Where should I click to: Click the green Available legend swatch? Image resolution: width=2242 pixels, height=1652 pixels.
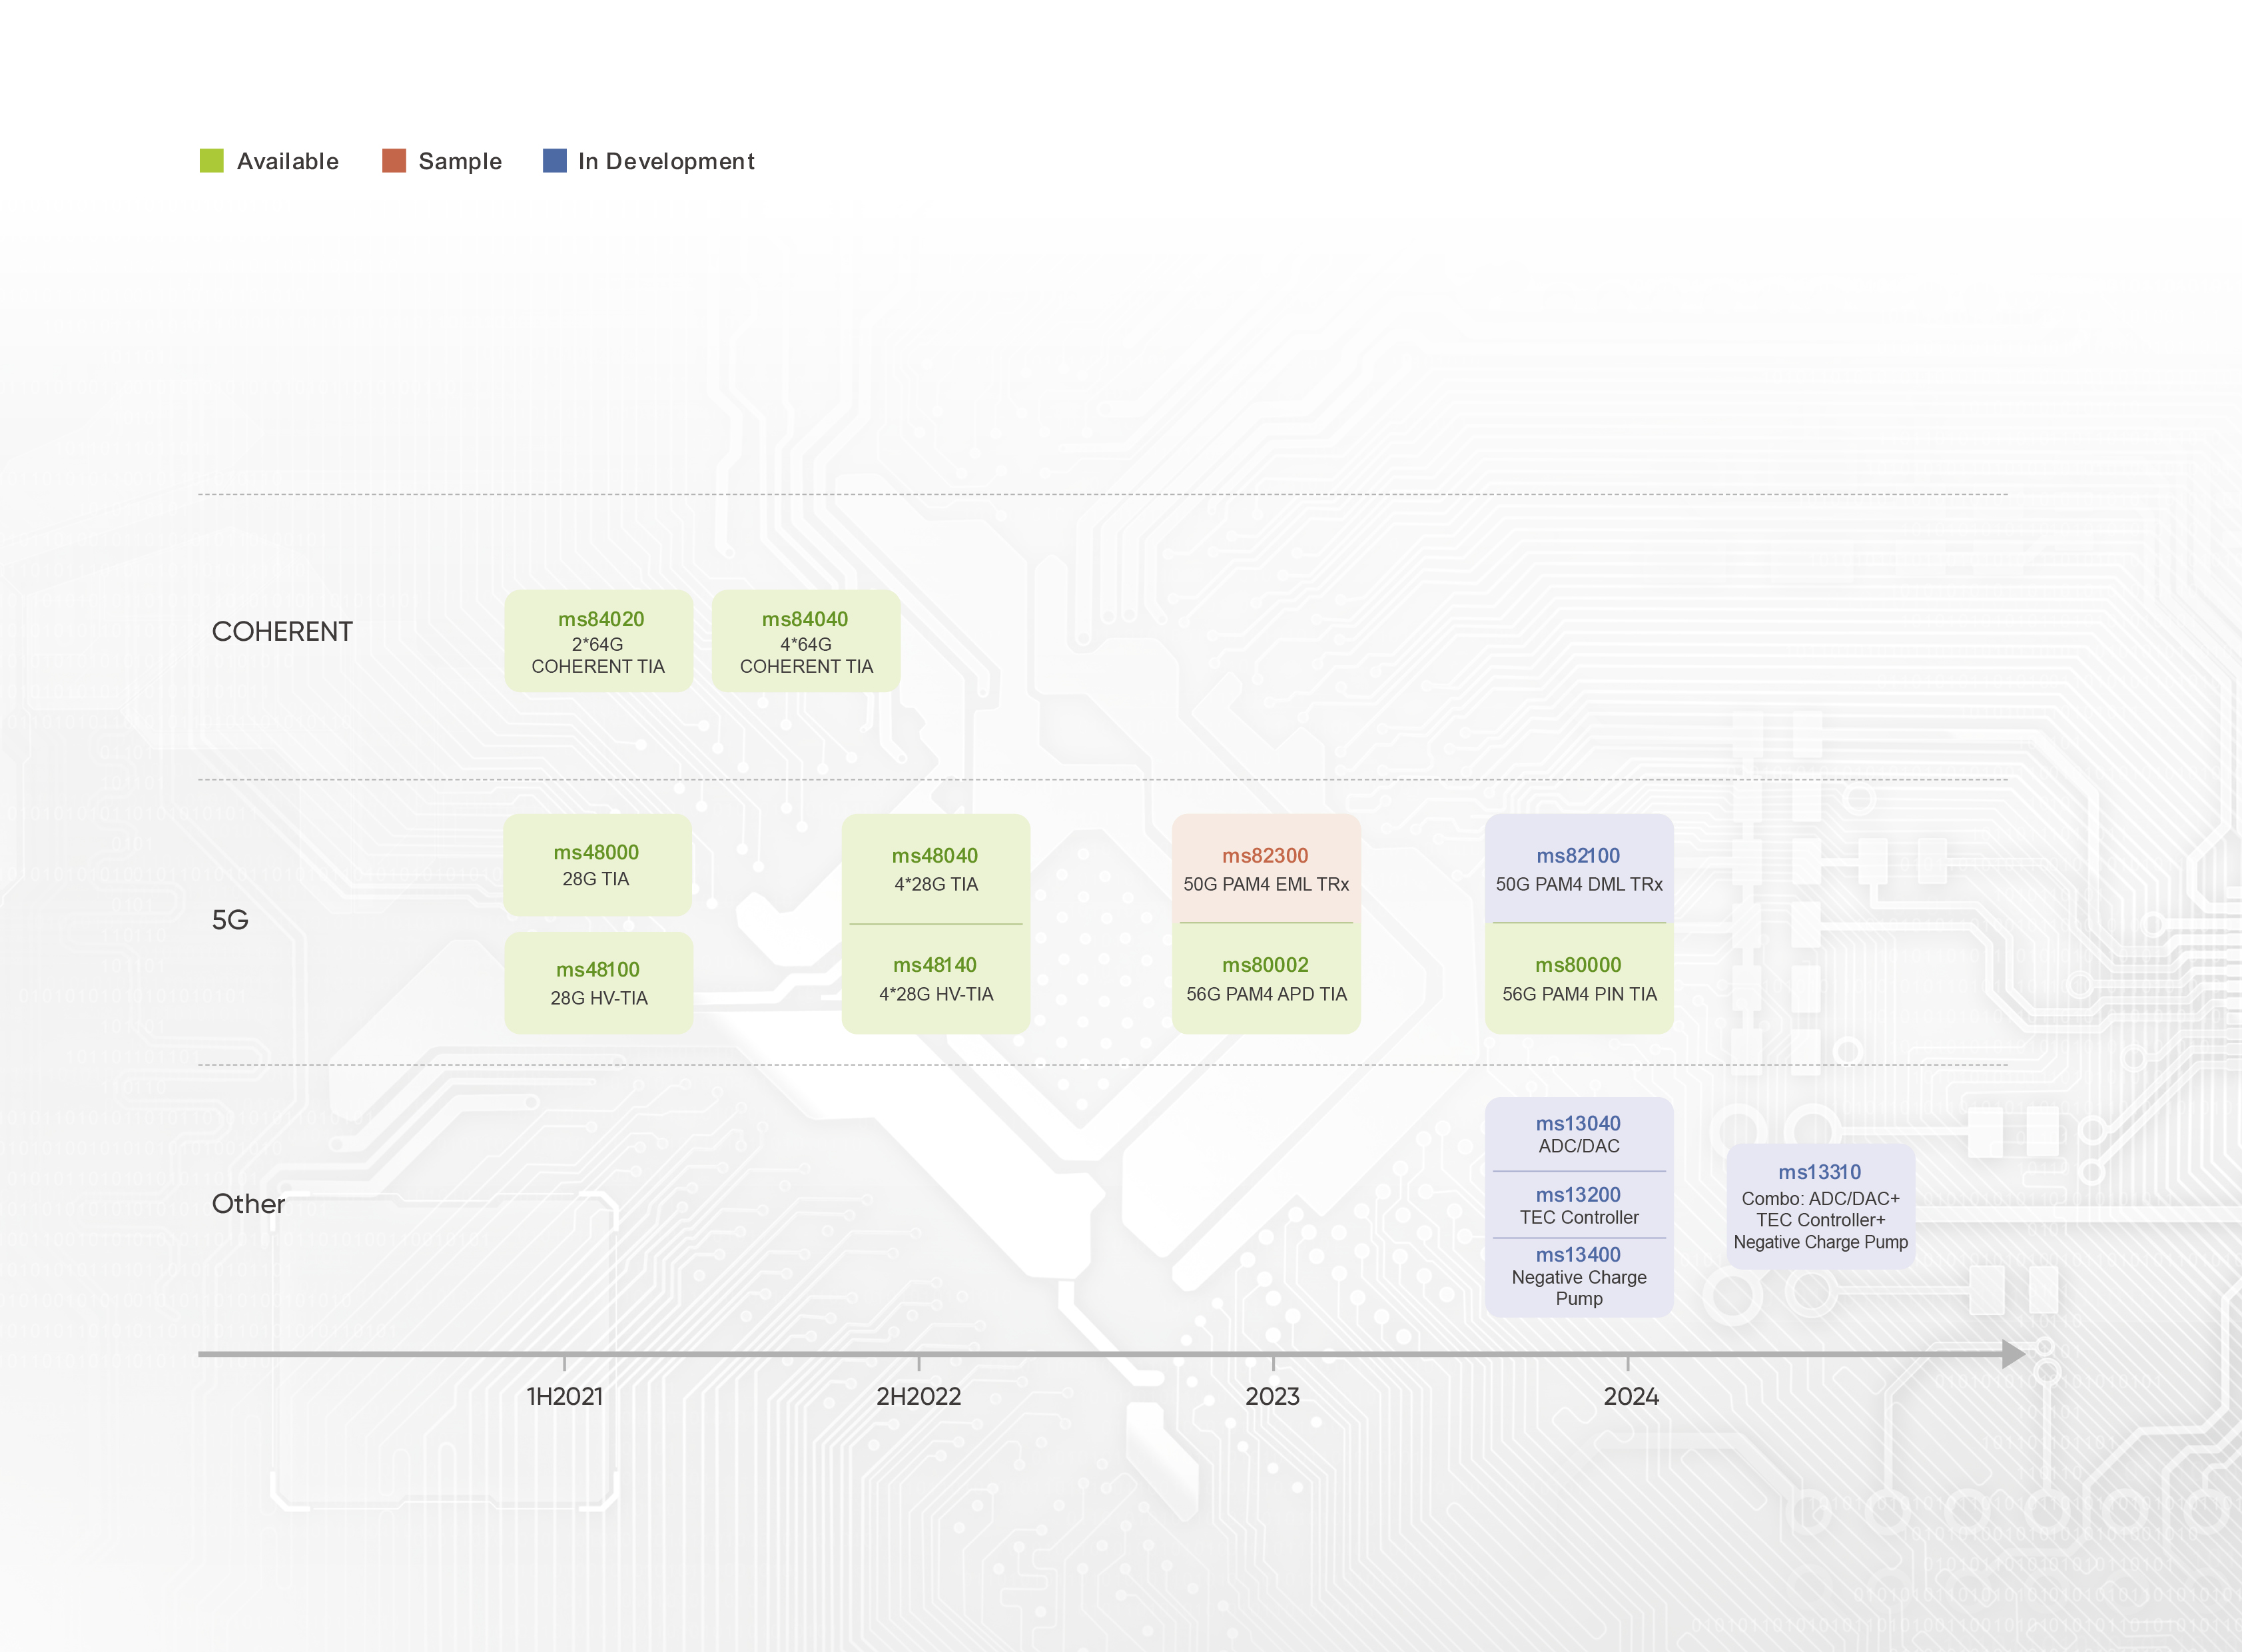(212, 161)
